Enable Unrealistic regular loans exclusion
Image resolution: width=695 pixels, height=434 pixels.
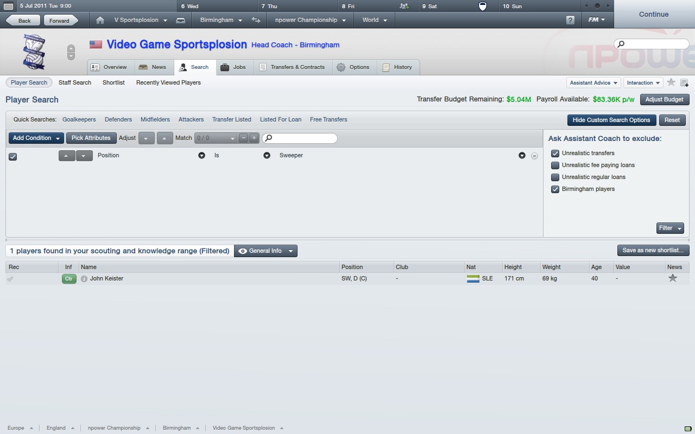coord(555,177)
